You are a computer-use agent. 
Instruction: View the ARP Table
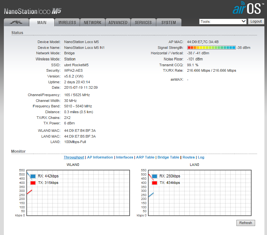click(x=145, y=157)
